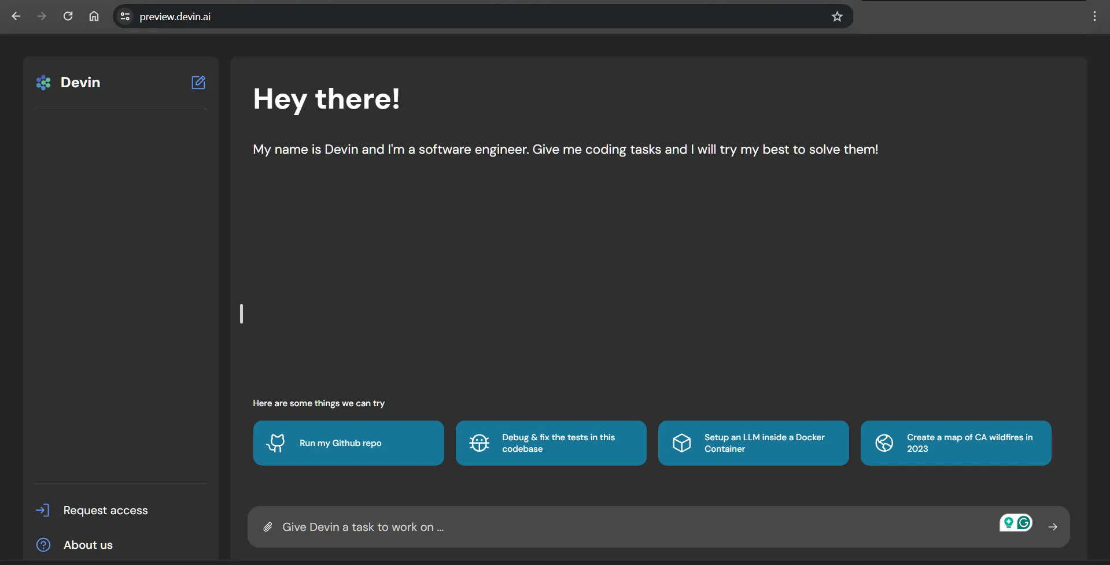Open Request access from the sidebar
Viewport: 1110px width, 565px height.
[x=105, y=510]
